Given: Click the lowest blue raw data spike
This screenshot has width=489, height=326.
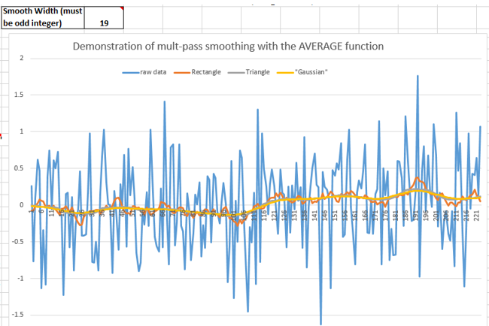Looking at the screenshot, I should [321, 323].
